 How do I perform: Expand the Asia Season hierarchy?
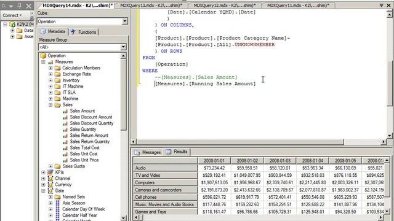[50, 203]
